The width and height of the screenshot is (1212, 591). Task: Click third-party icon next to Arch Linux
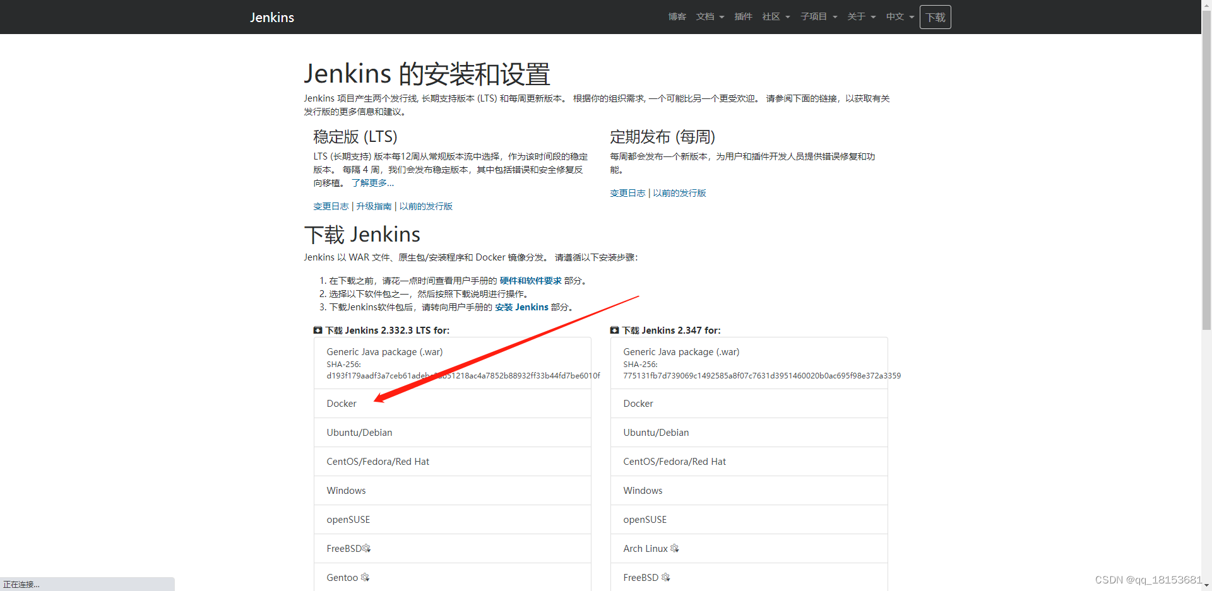[x=675, y=549]
